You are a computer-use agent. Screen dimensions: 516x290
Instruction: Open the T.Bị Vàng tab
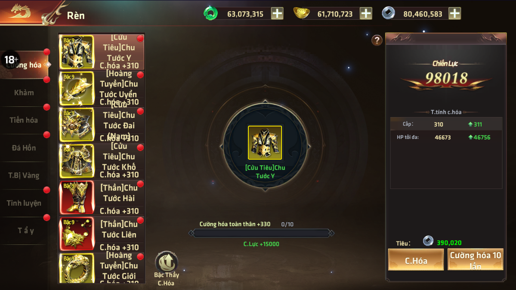(24, 176)
